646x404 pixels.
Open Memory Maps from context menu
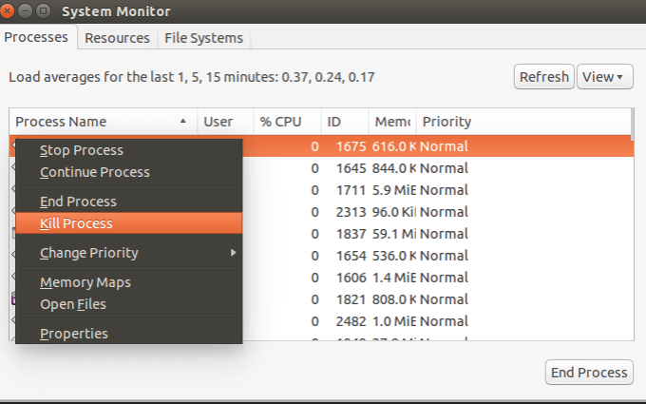(x=85, y=282)
